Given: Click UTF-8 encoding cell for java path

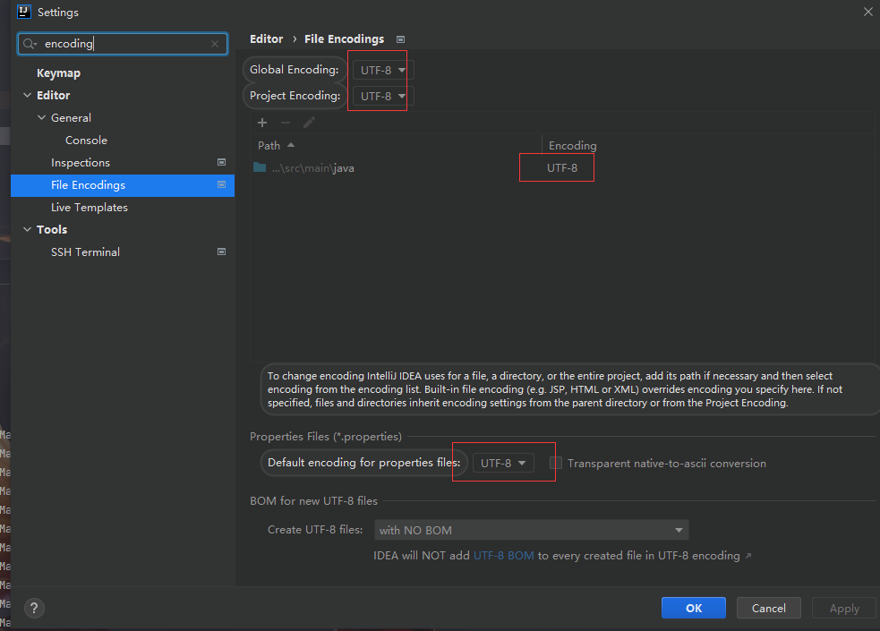Looking at the screenshot, I should point(562,167).
